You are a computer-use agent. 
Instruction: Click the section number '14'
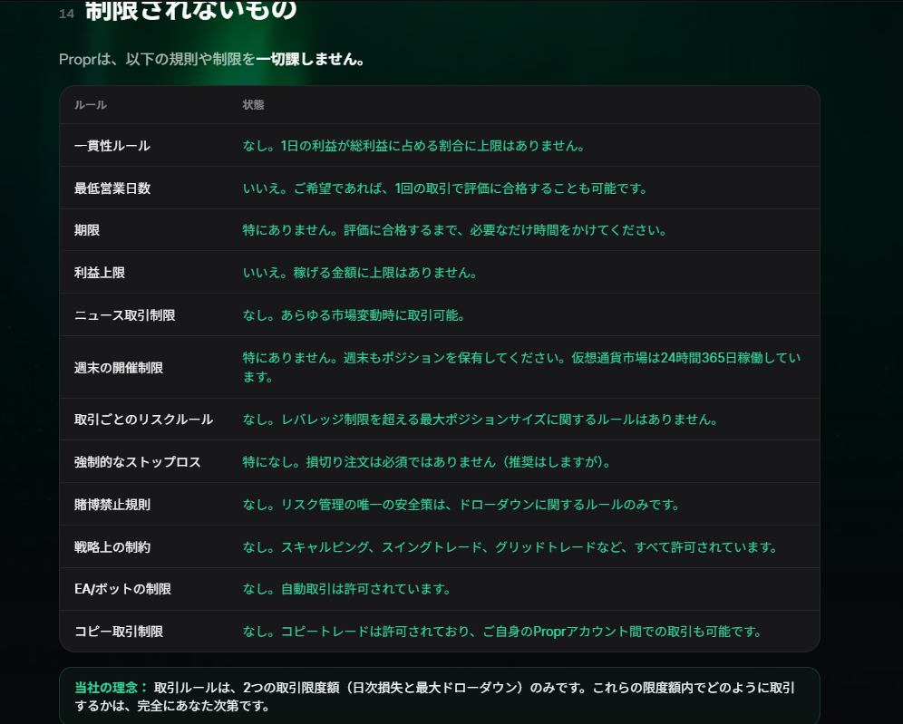67,14
